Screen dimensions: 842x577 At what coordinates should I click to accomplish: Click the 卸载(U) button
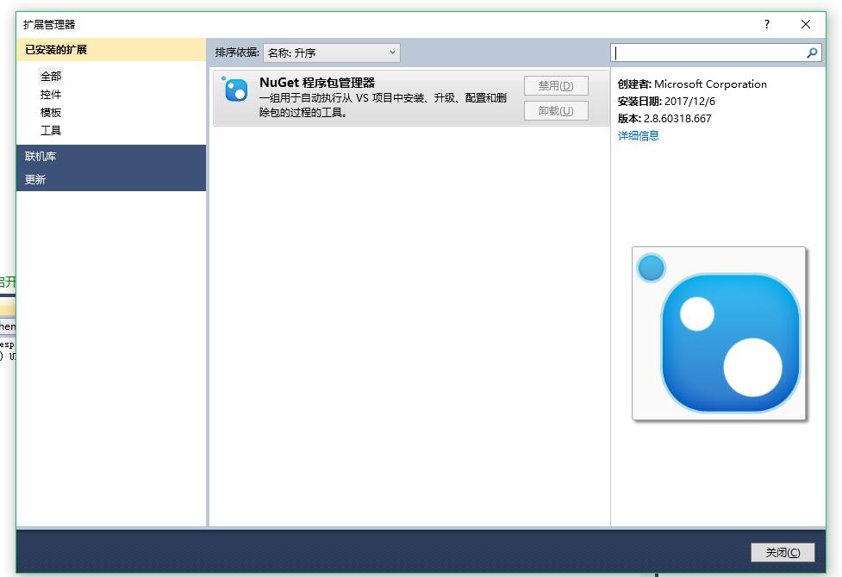pyautogui.click(x=557, y=110)
